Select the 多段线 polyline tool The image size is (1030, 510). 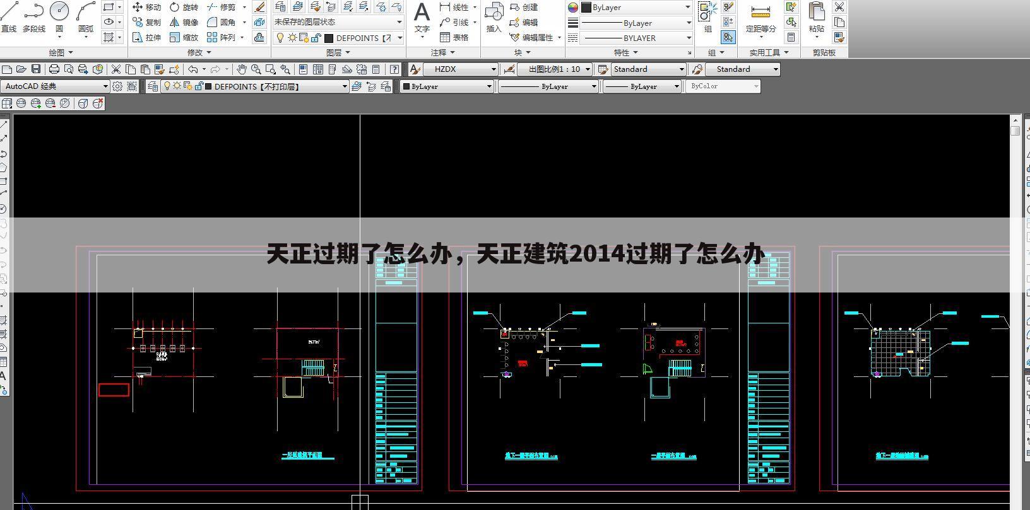[34, 17]
